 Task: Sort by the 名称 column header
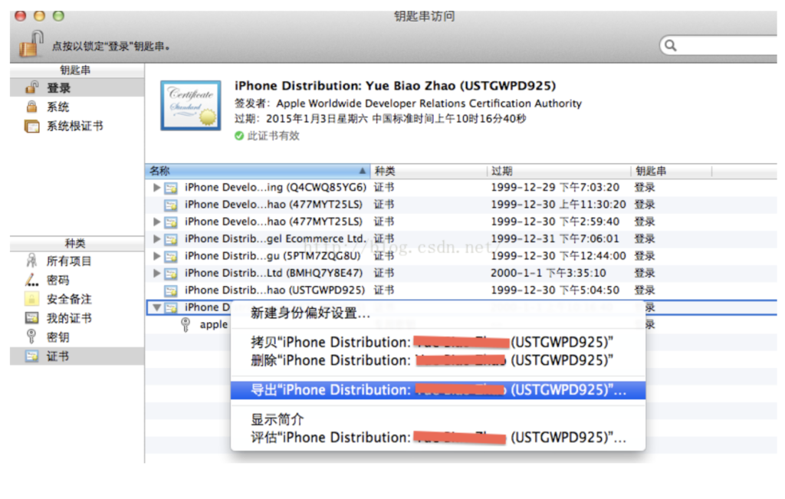(x=258, y=171)
